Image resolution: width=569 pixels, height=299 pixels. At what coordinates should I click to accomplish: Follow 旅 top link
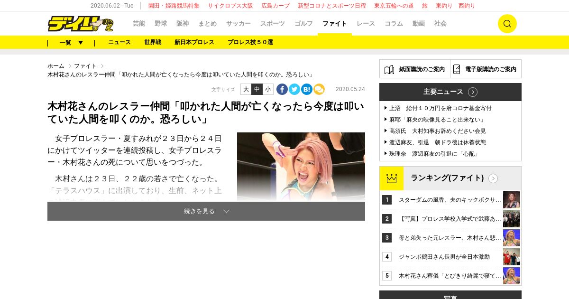(425, 6)
